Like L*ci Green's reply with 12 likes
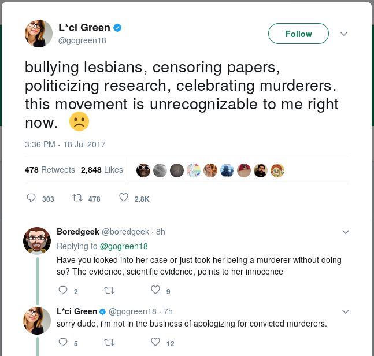The image size is (374, 356). pos(155,342)
